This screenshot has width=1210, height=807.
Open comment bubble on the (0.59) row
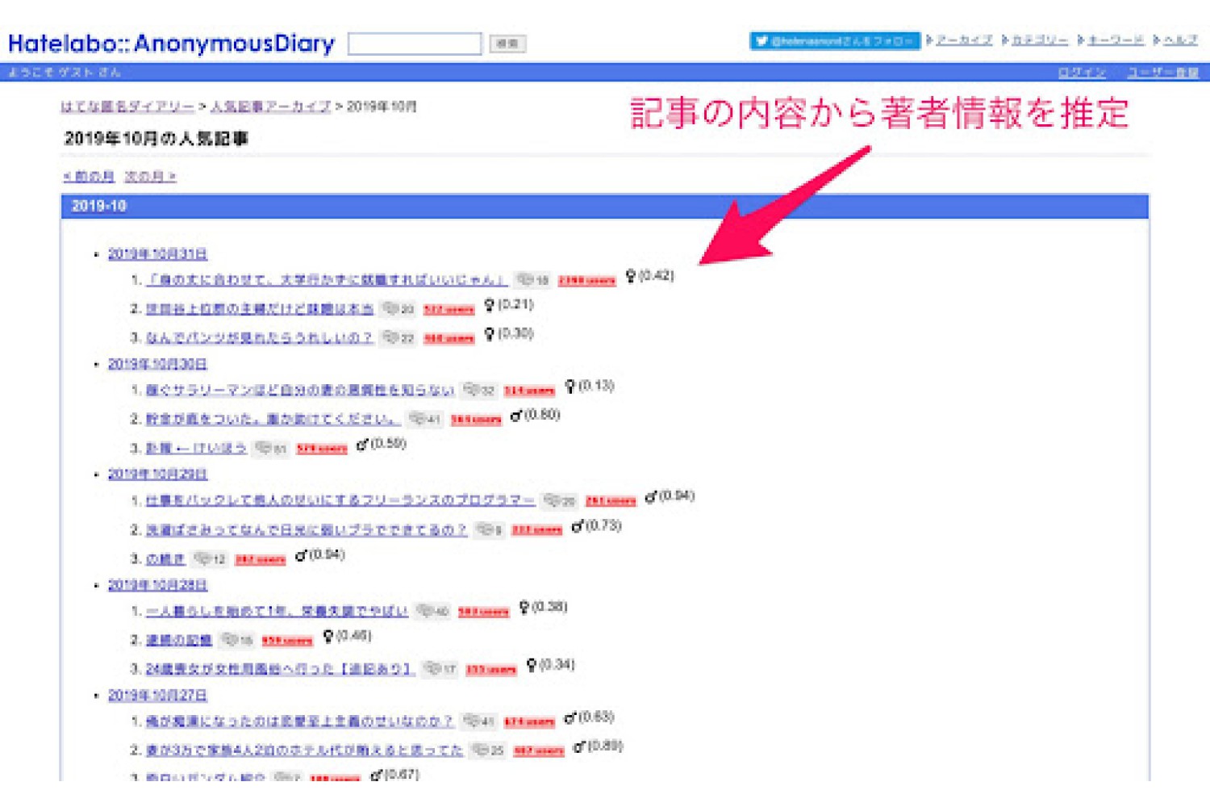[271, 448]
